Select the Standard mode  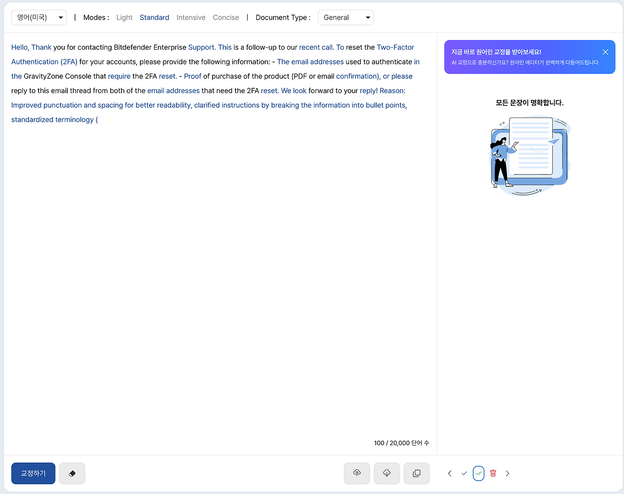(154, 17)
